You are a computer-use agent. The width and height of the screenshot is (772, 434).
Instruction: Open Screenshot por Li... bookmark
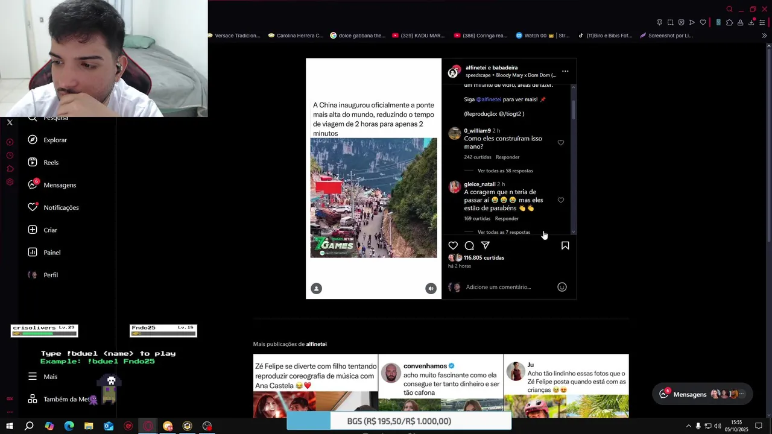click(666, 36)
